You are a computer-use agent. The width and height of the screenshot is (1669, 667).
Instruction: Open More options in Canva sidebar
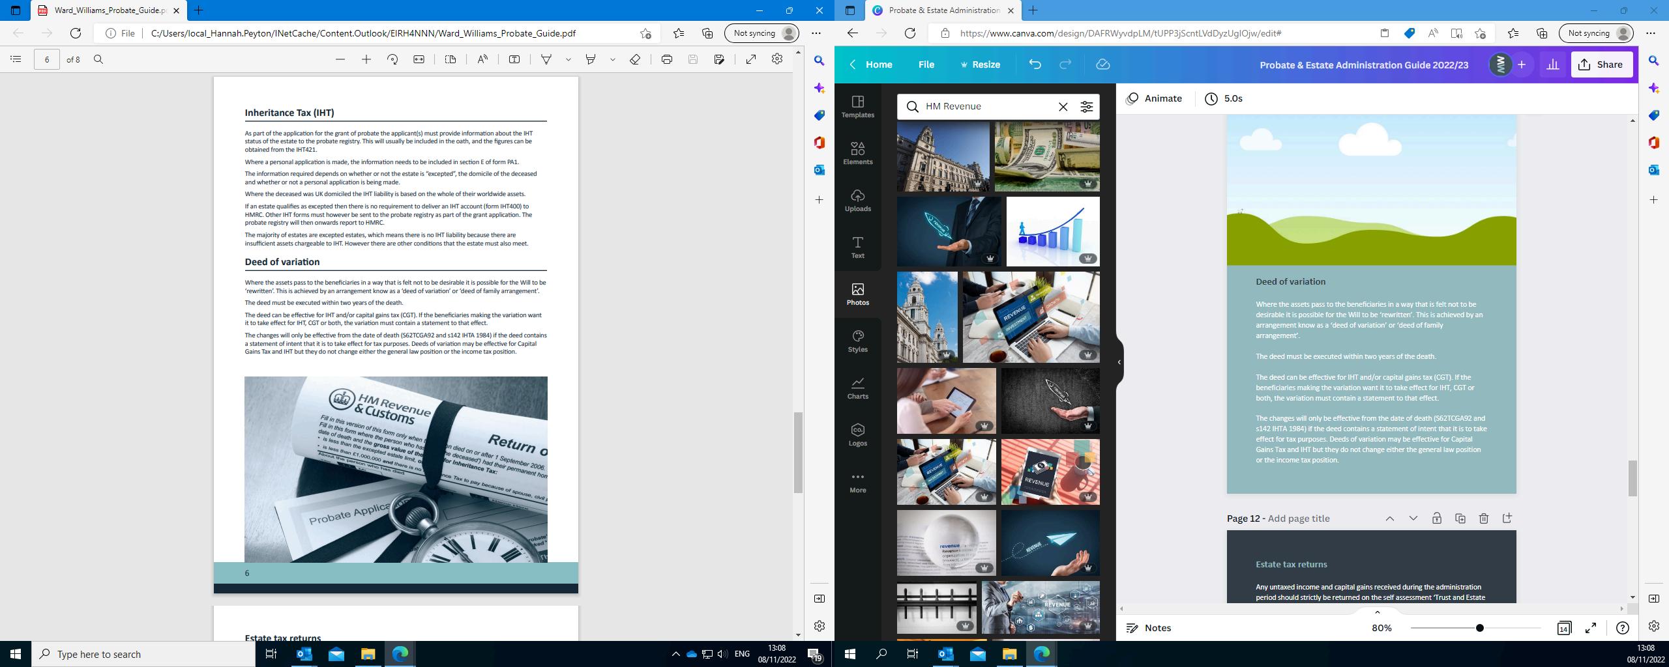(858, 482)
